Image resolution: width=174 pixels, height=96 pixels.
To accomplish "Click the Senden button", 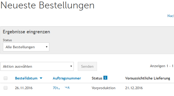I will click(87, 66).
